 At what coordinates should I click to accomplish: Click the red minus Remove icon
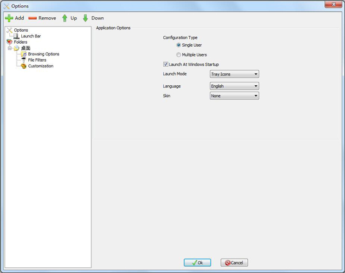pyautogui.click(x=32, y=18)
